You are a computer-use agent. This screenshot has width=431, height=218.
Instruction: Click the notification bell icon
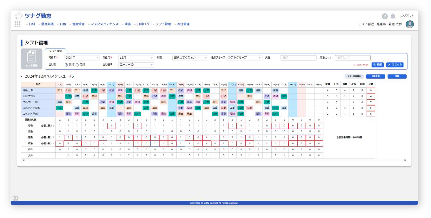pos(393,16)
